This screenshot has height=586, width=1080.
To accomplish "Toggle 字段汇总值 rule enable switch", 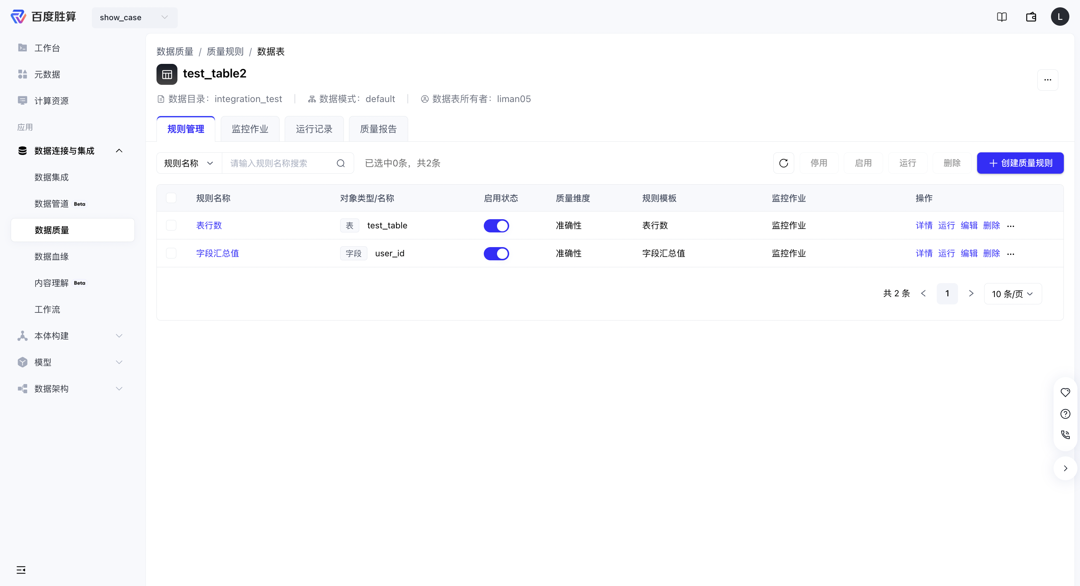I will coord(496,254).
